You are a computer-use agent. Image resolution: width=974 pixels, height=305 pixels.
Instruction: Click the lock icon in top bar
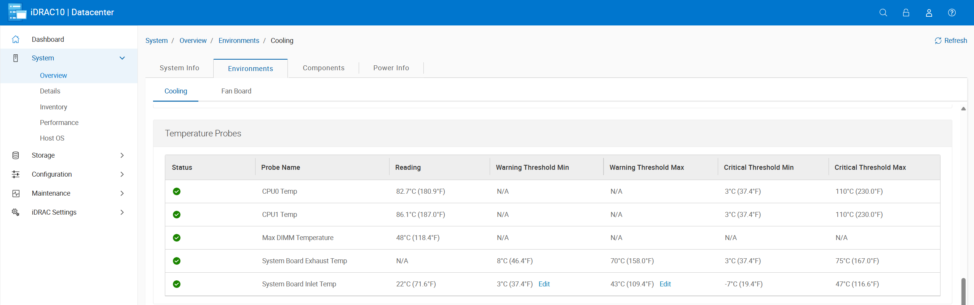click(x=906, y=13)
